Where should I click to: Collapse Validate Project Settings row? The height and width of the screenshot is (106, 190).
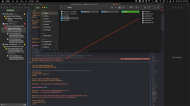[x=3, y=16]
